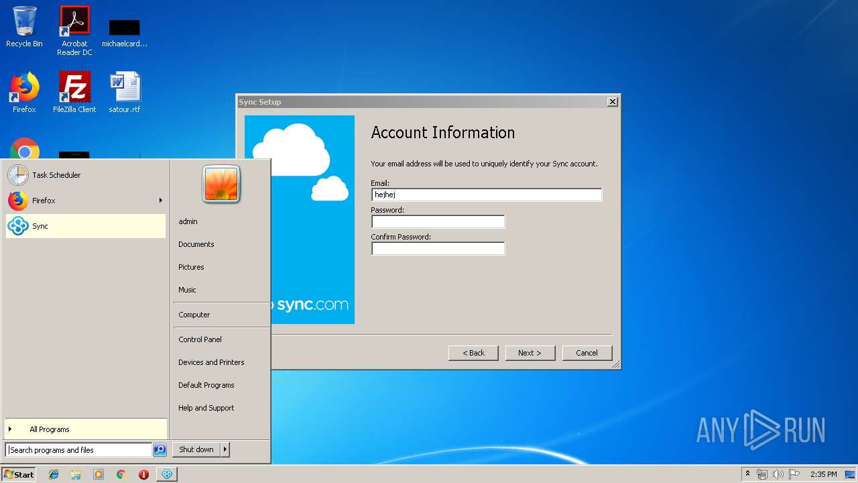Open Control Panel from Start menu
Screen dimensions: 858x483
tap(200, 339)
